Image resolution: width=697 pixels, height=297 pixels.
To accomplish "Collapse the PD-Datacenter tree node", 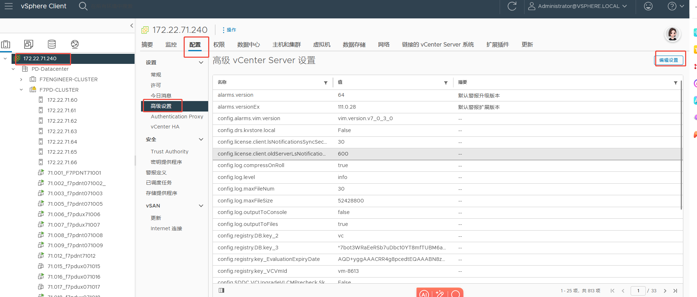I will pos(13,69).
